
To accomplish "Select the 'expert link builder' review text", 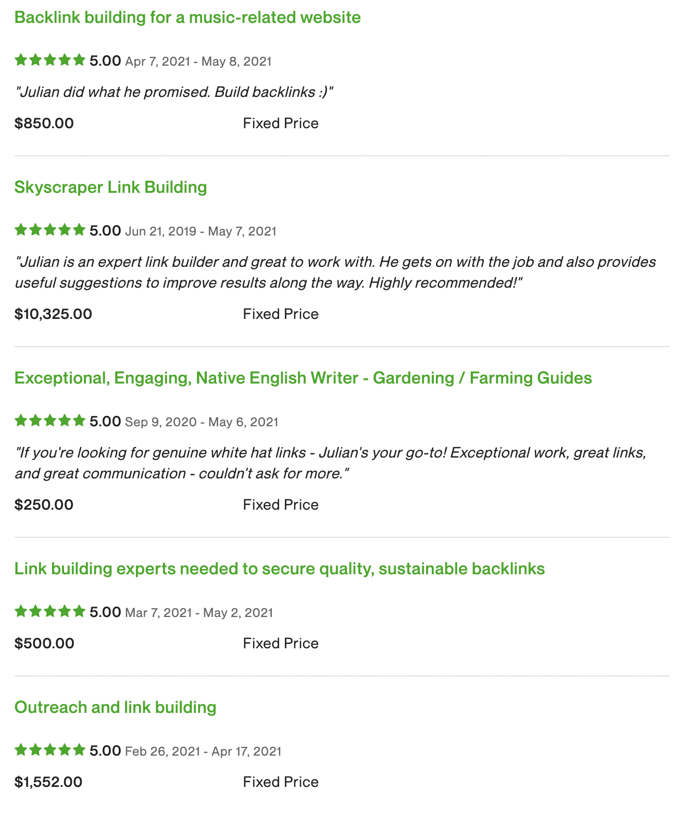I will click(x=335, y=272).
